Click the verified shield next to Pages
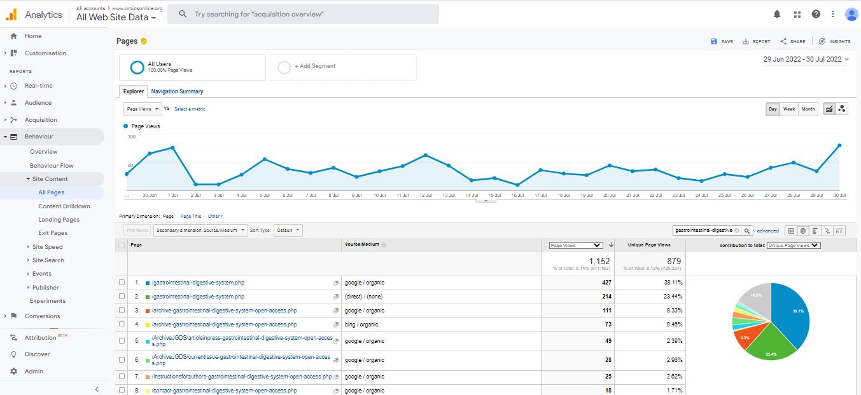Image resolution: width=861 pixels, height=395 pixels. pos(144,41)
